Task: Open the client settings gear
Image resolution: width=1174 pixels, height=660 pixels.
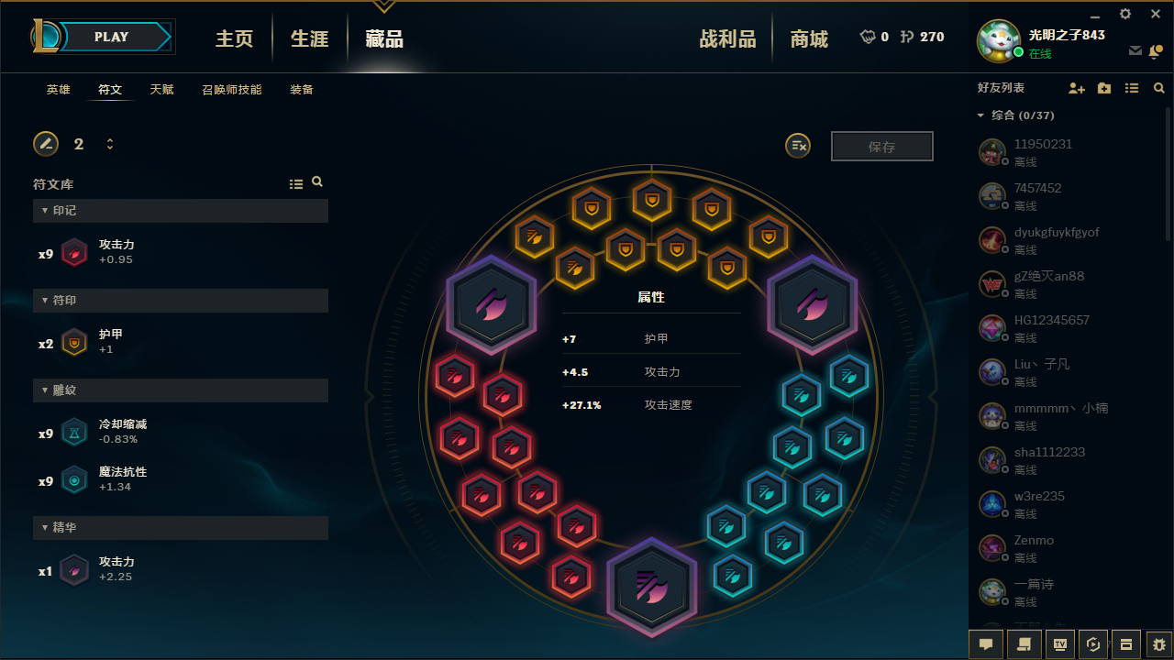Action: click(1125, 14)
